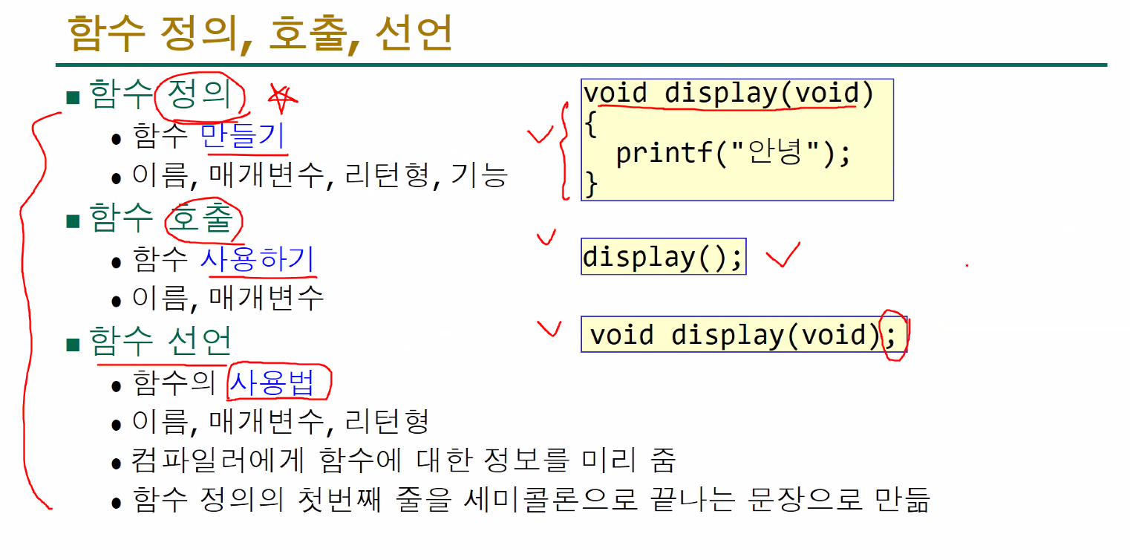Click the bullet '이름, 매개변수, 리턴형, 기능'
Viewport: 1130px width, 560px height.
point(320,175)
